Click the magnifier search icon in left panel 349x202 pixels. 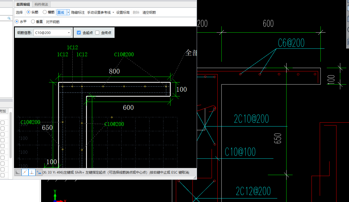[x=9, y=18]
